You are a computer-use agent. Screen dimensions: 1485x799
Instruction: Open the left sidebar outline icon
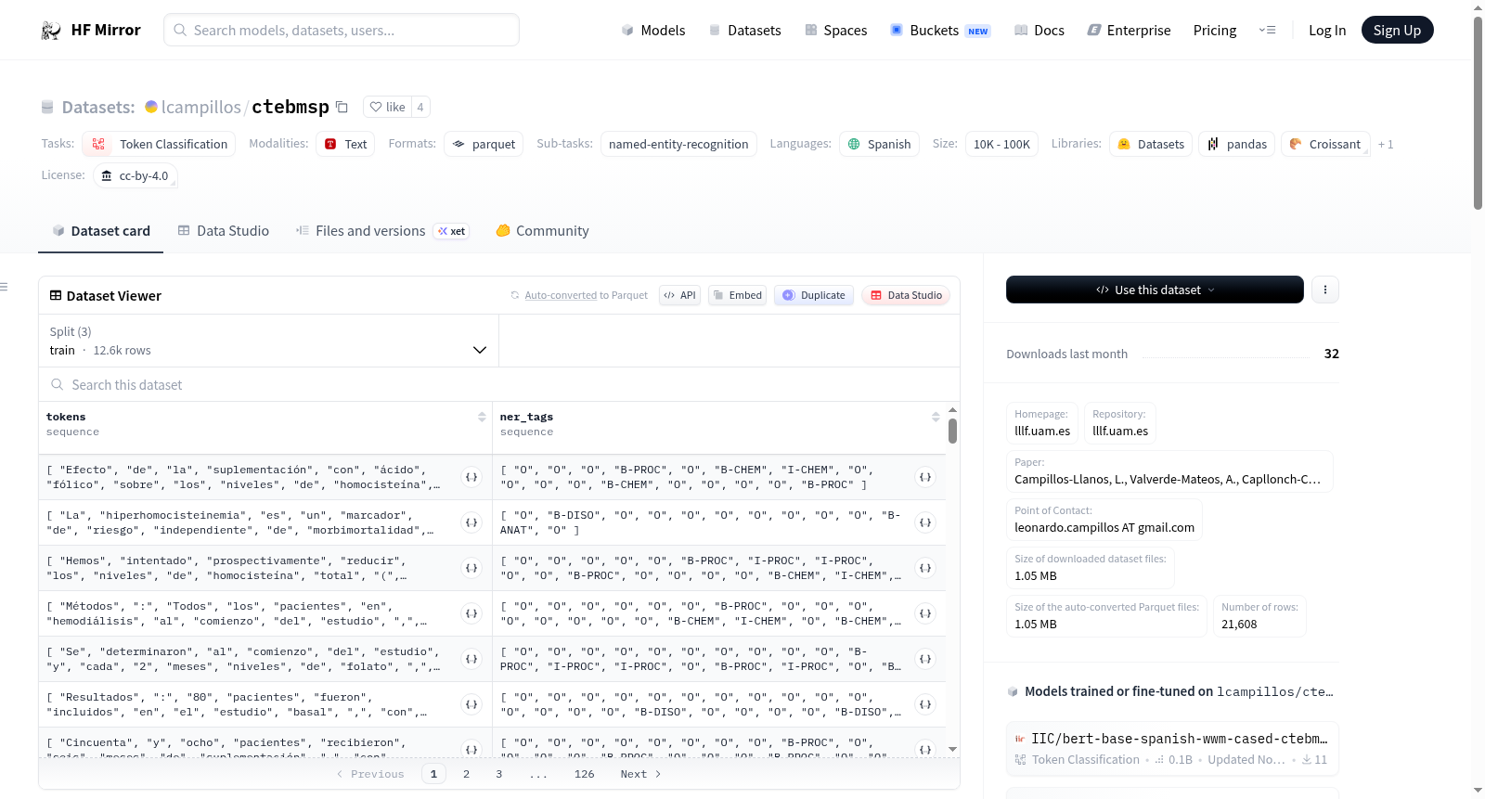[x=4, y=287]
